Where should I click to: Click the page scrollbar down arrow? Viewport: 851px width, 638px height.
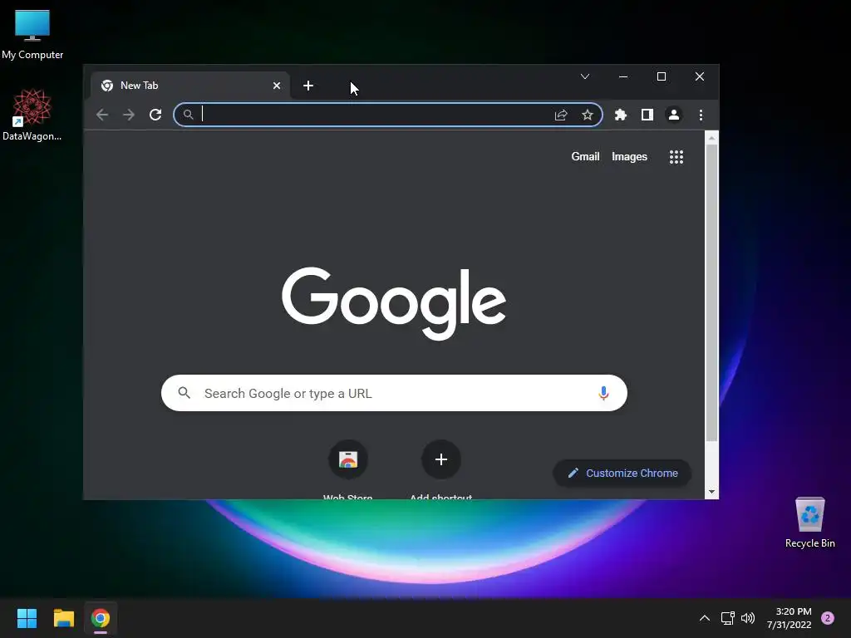(x=711, y=492)
